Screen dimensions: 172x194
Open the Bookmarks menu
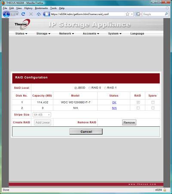point(41,8)
